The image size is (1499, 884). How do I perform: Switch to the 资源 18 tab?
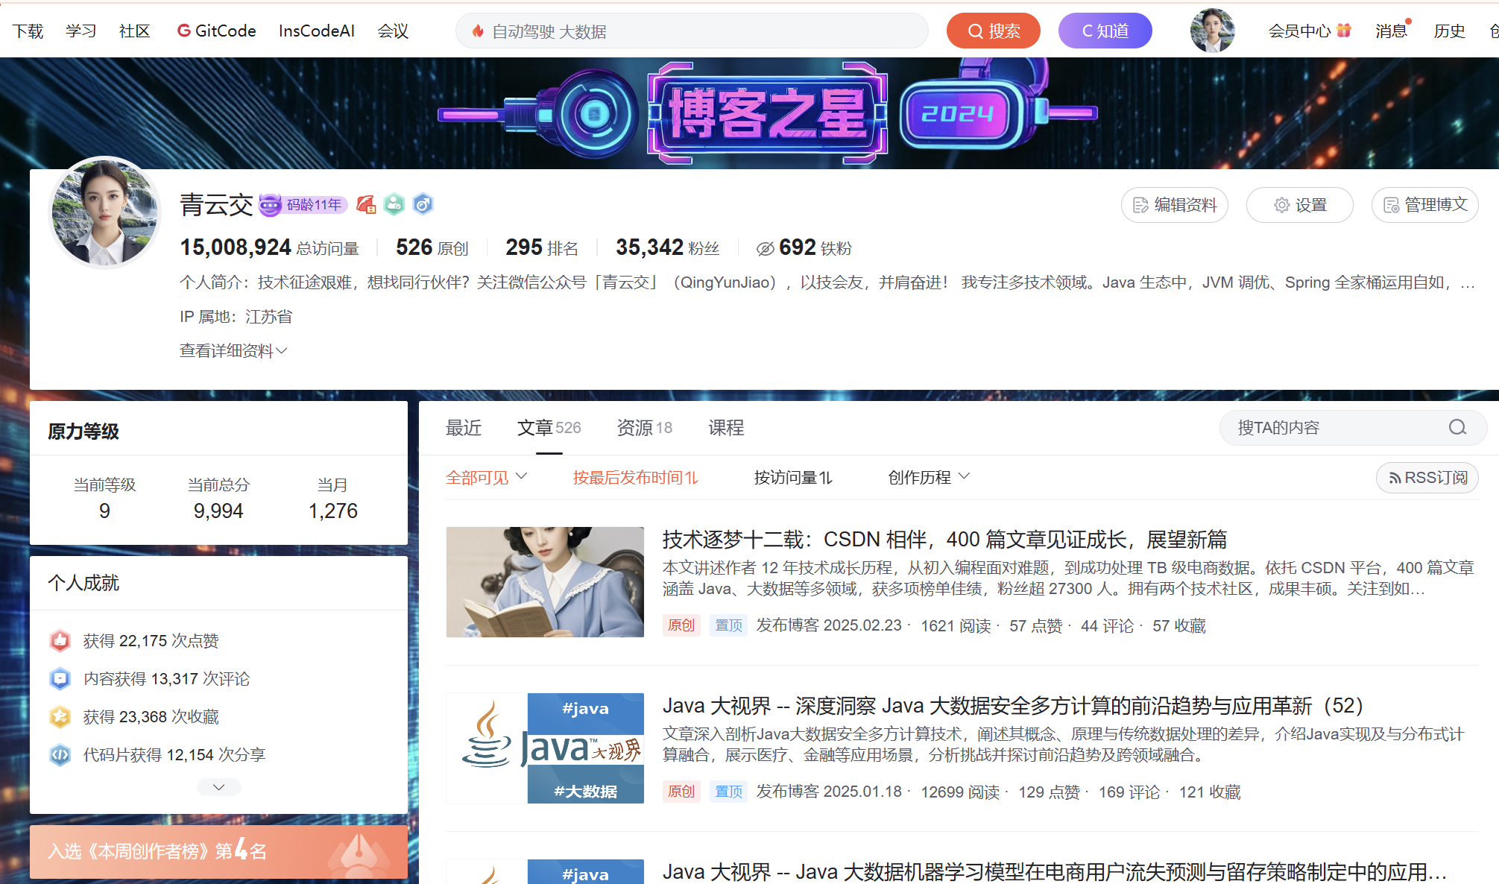click(x=644, y=428)
